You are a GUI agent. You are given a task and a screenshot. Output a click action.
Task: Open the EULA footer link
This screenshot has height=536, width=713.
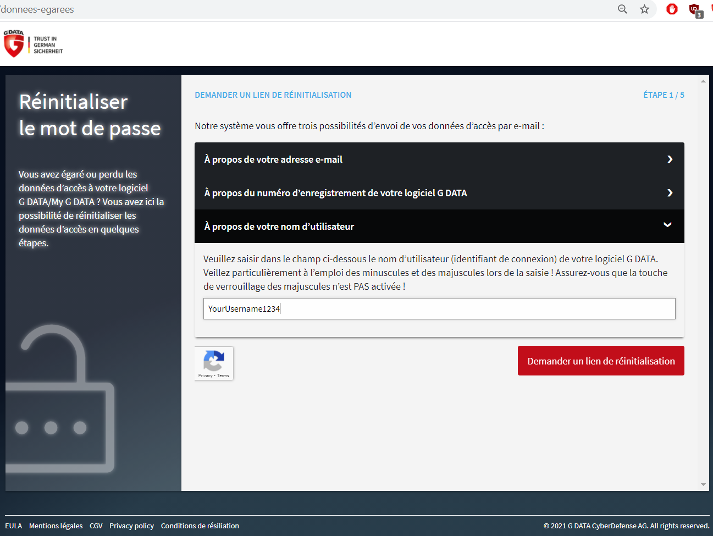pyautogui.click(x=14, y=526)
